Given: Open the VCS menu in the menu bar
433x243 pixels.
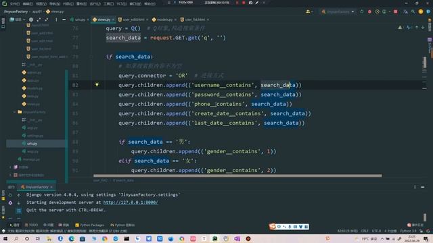Looking at the screenshot, I should point(122,3).
